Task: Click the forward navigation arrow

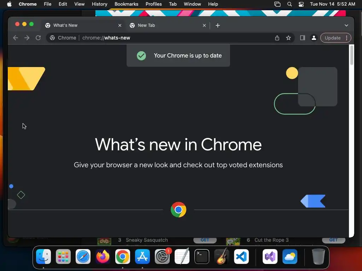Action: click(27, 38)
